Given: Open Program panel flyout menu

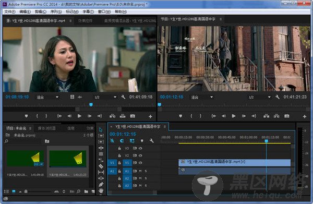Looking at the screenshot, I should pyautogui.click(x=221, y=19).
